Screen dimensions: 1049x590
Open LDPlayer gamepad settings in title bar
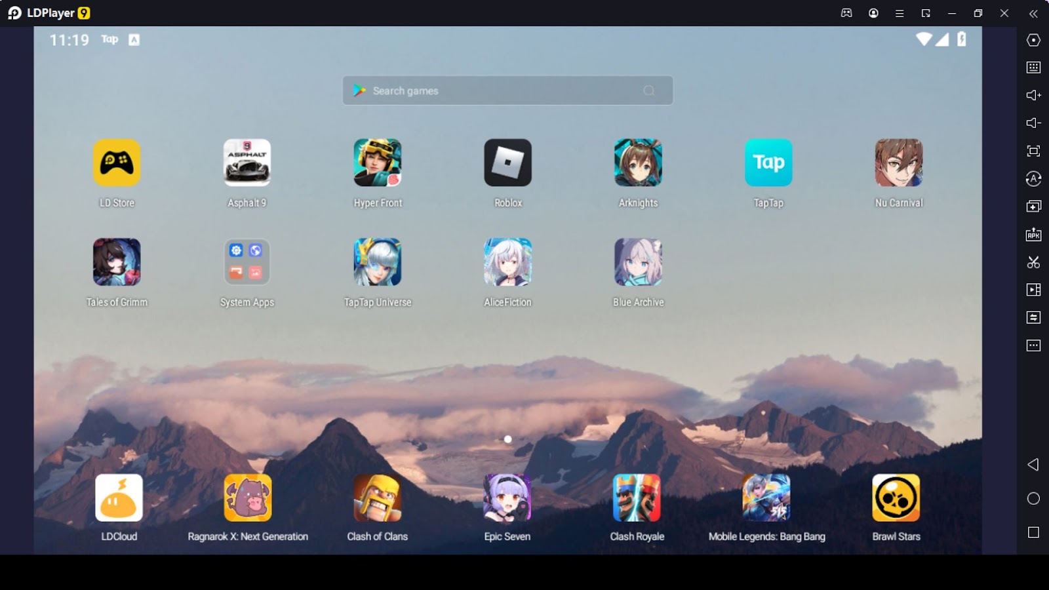click(x=846, y=13)
